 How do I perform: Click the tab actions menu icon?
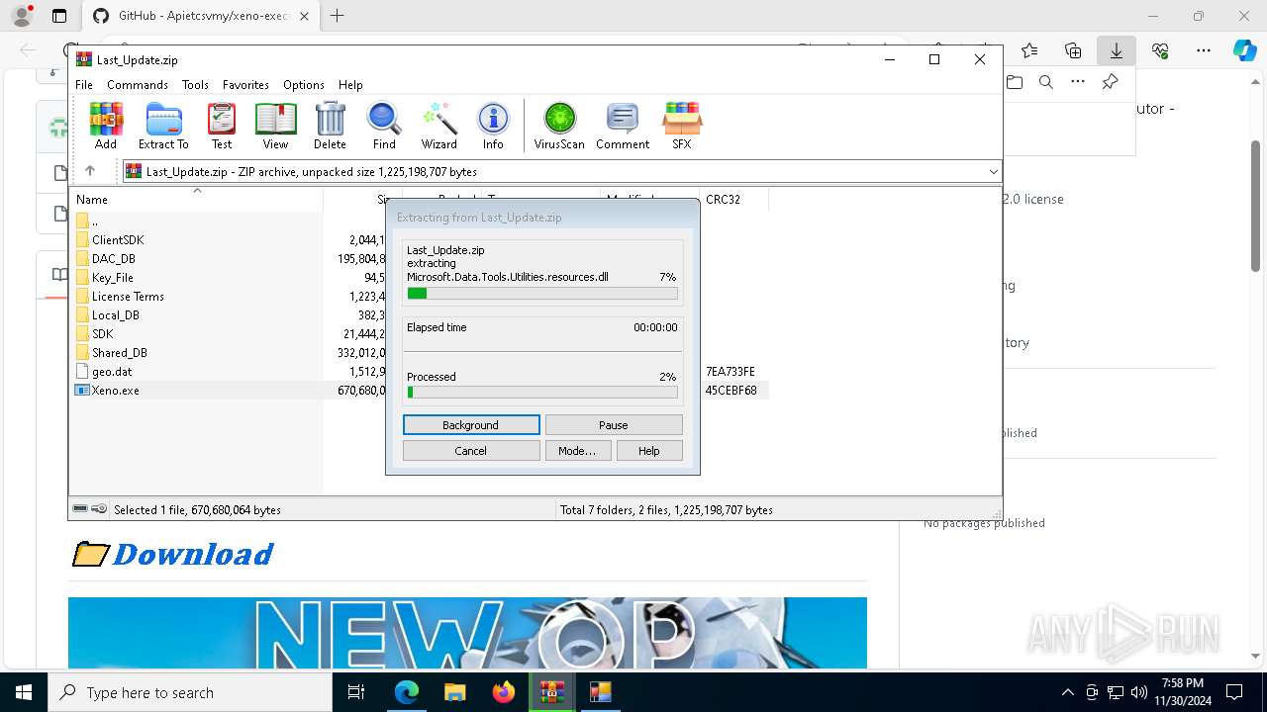point(59,16)
